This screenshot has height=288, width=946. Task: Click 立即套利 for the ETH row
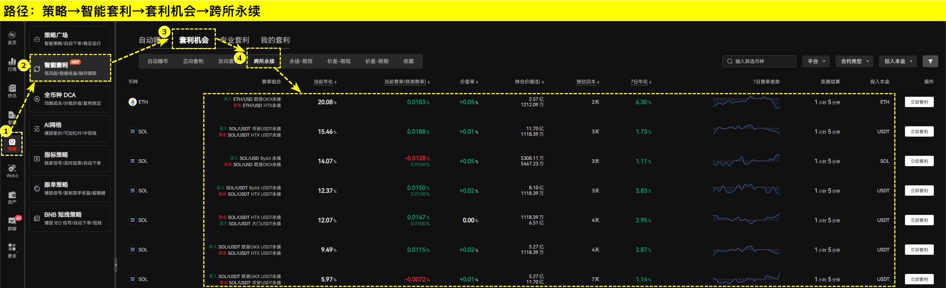(x=919, y=102)
